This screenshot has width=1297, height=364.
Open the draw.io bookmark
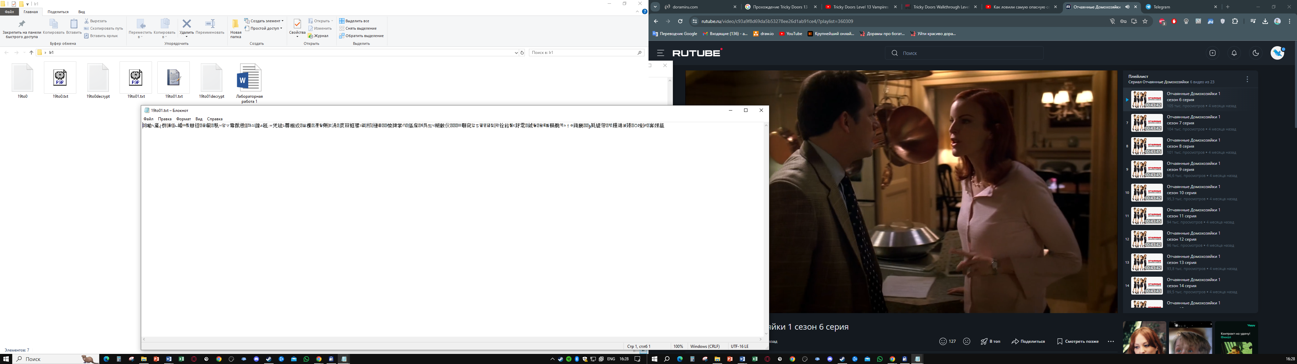[763, 34]
